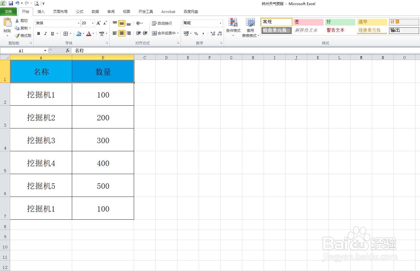This screenshot has height=271, width=420.
Task: Toggle italic formatting
Action: (x=45, y=34)
